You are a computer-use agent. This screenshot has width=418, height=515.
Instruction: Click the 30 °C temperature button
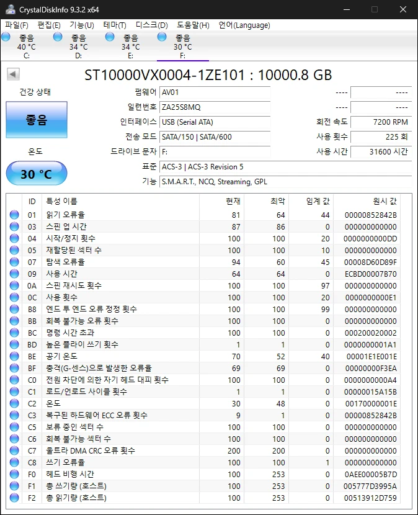point(37,173)
